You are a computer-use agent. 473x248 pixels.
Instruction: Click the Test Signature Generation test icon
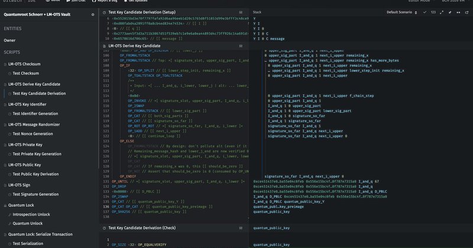click(9, 195)
